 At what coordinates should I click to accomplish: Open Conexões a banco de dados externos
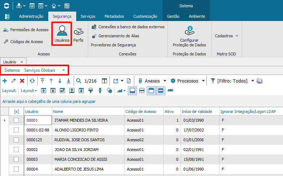128,27
